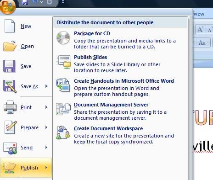Expand the Print submenu arrow
The image size is (213, 180).
pyautogui.click(x=46, y=107)
